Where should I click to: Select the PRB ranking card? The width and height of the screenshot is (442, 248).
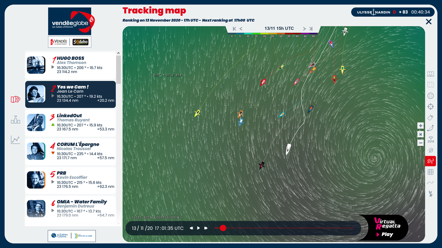pos(70,180)
